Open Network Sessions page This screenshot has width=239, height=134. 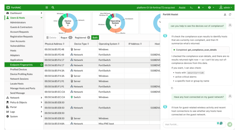click(x=19, y=79)
